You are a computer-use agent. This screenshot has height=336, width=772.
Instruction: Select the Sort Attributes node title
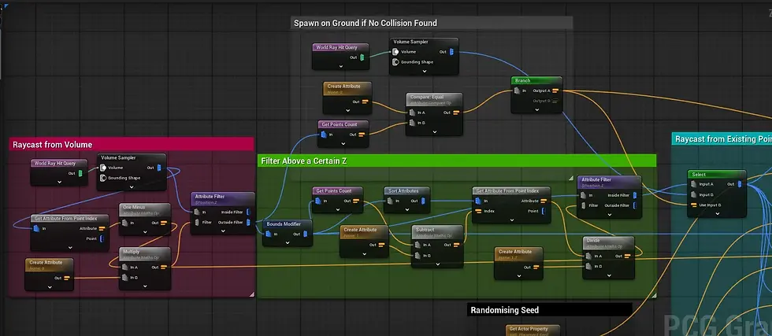pos(403,190)
